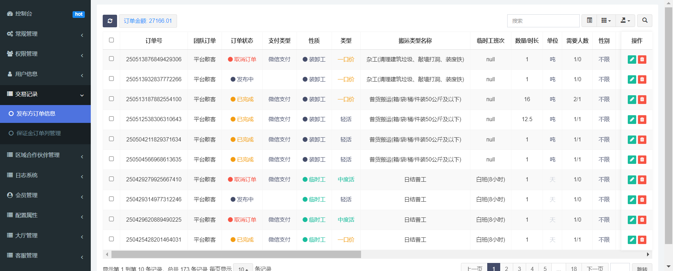Click right arrow of horizontal scrollbar
This screenshot has height=271, width=673.
tap(648, 255)
